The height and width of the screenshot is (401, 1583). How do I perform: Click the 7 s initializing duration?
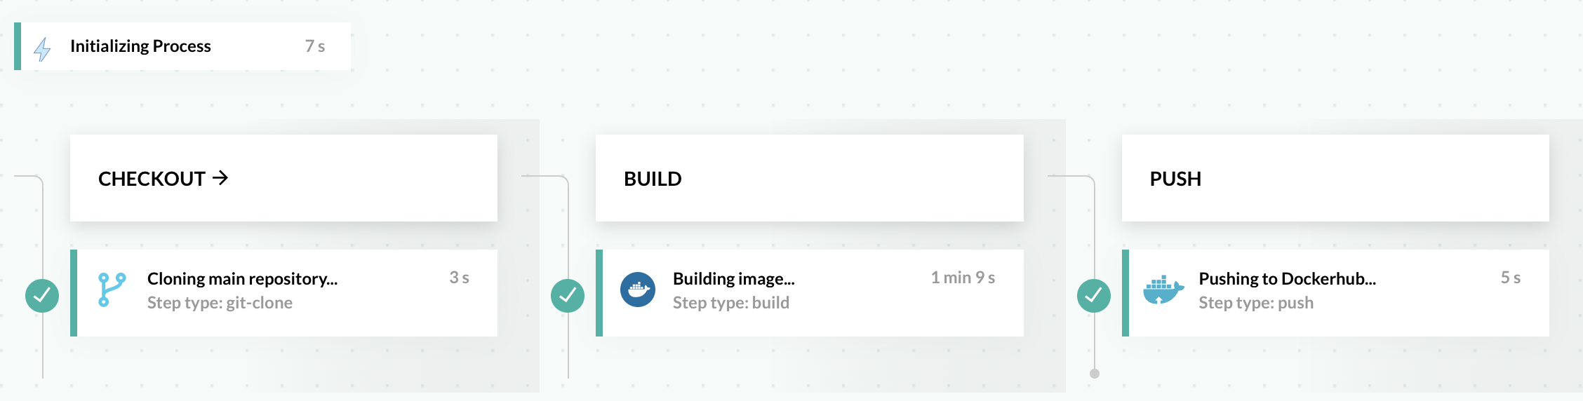click(315, 46)
